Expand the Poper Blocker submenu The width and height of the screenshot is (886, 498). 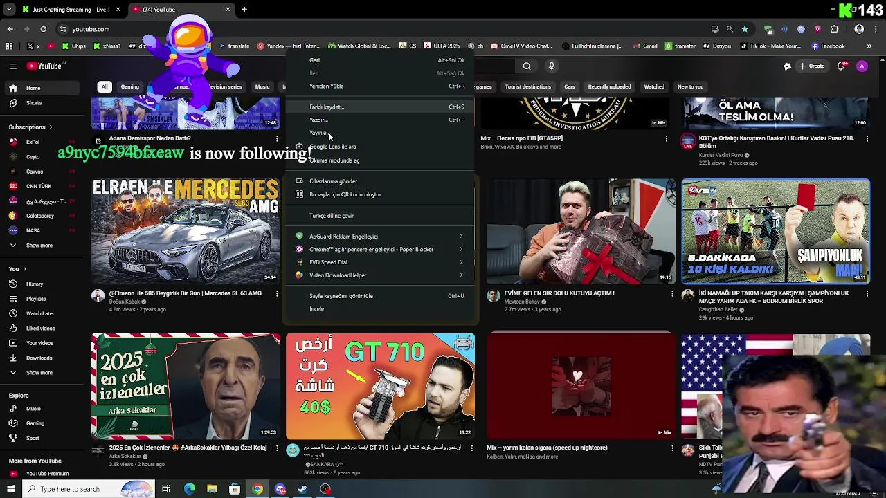[x=380, y=250]
